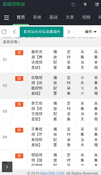
Task: Click 采集当天 in row 03
Action: [x=82, y=111]
